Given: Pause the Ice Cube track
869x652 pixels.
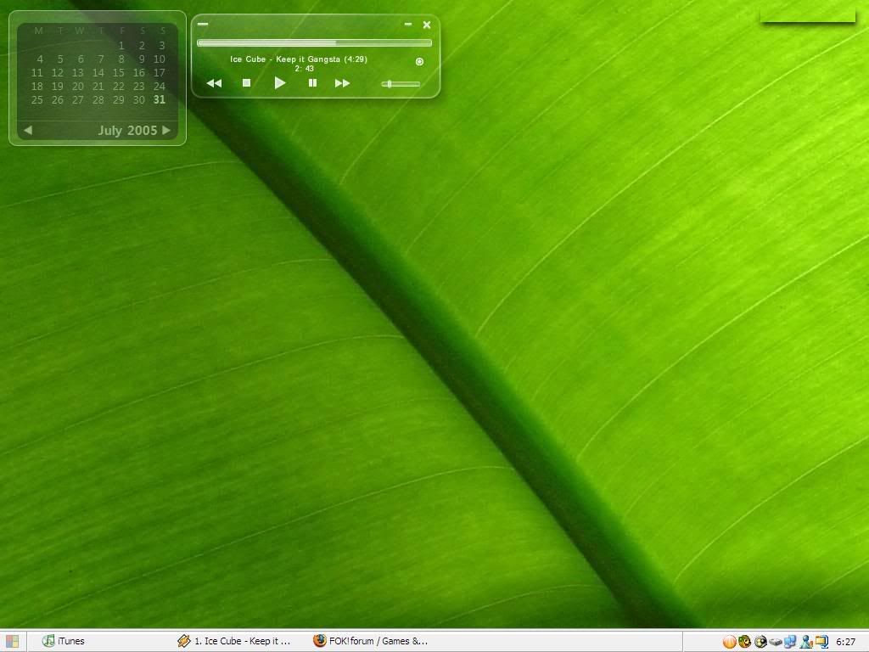Looking at the screenshot, I should (x=312, y=82).
